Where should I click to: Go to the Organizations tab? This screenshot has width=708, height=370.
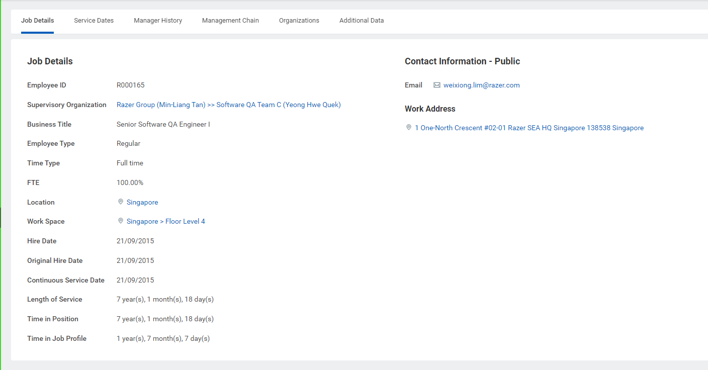(299, 21)
